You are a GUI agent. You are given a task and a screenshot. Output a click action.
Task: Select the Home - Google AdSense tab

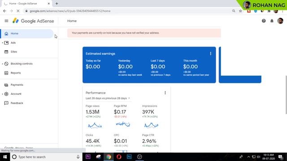pyautogui.click(x=26, y=4)
